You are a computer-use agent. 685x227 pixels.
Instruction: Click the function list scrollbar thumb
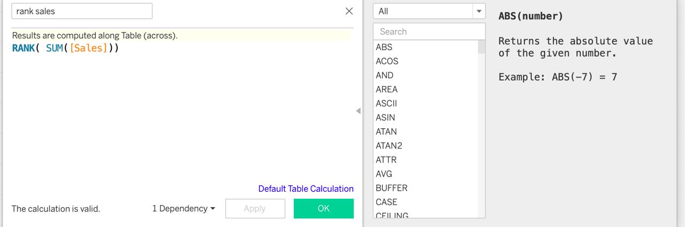coord(482,47)
